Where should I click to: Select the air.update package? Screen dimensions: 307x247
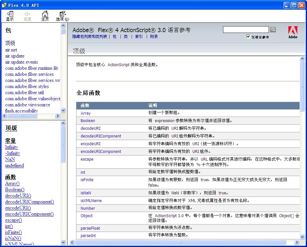point(15,56)
